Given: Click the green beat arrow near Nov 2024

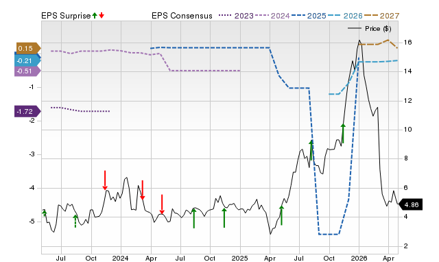Looking at the screenshot, I should tap(224, 218).
